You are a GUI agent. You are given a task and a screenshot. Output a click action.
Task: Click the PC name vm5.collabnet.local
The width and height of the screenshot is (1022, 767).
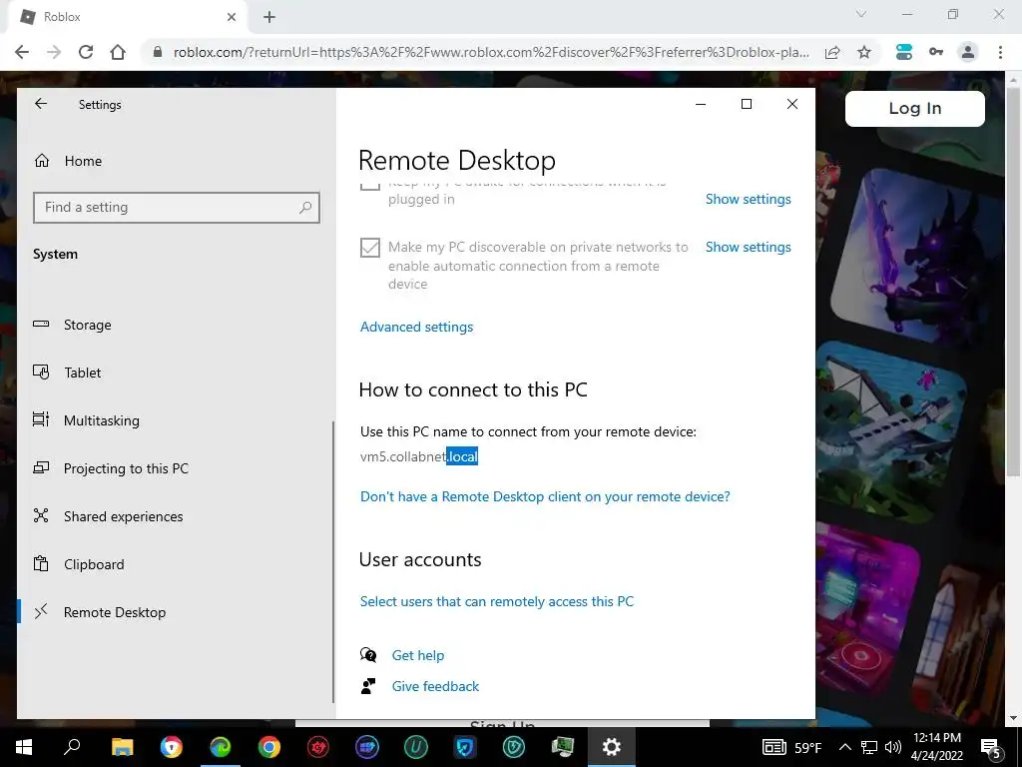(x=419, y=456)
